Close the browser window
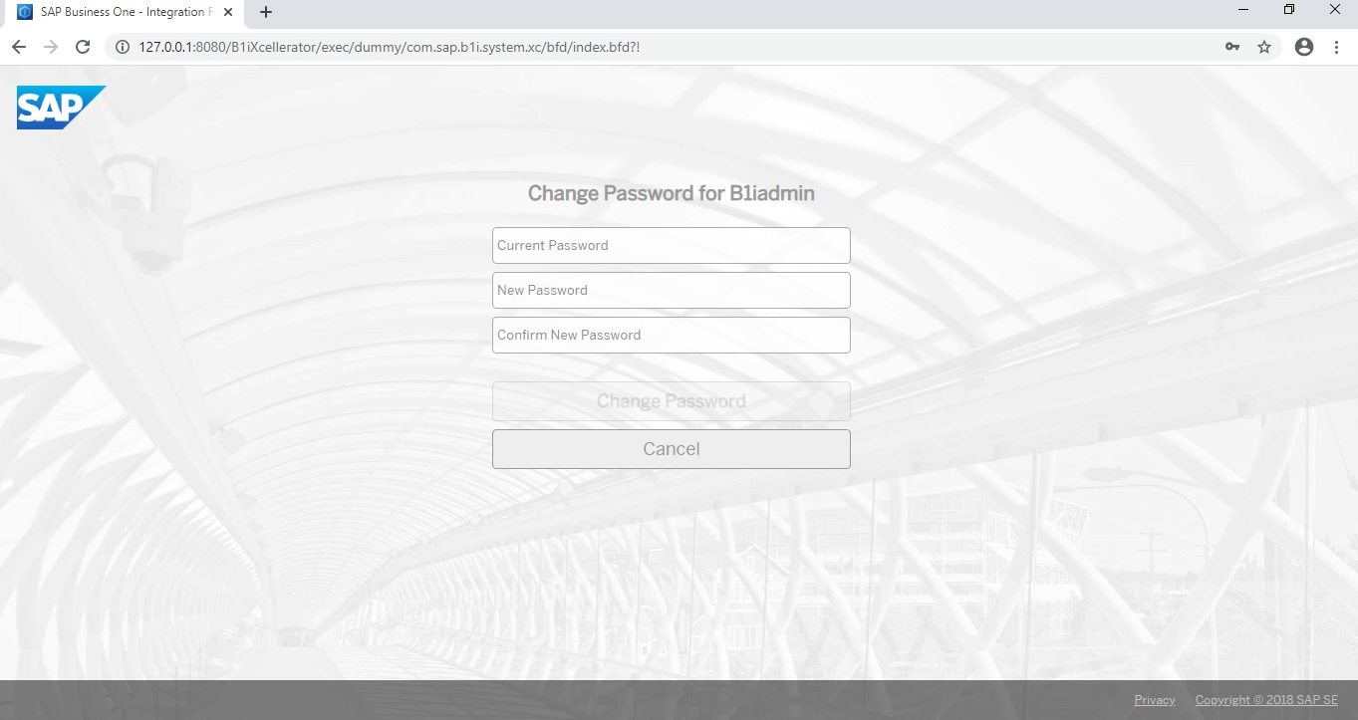This screenshot has height=720, width=1358. (x=1335, y=10)
